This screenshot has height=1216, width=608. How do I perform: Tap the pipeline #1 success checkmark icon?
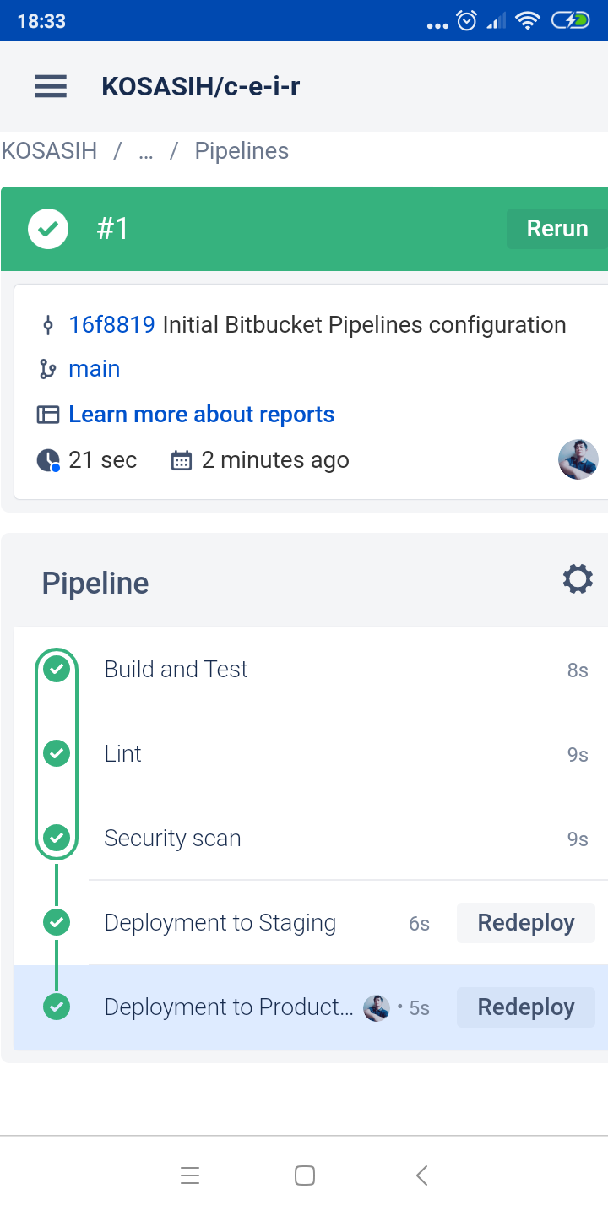pyautogui.click(x=48, y=229)
